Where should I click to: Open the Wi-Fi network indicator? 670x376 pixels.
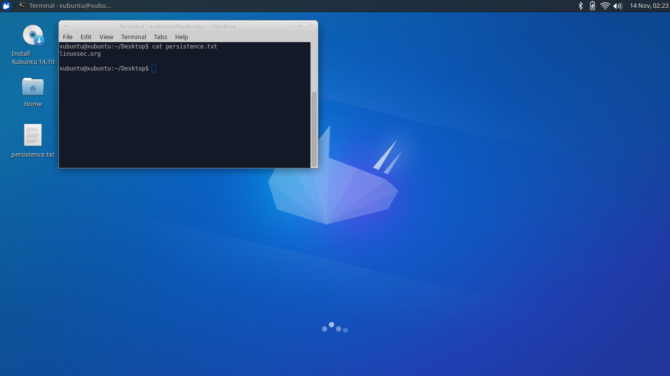click(605, 6)
